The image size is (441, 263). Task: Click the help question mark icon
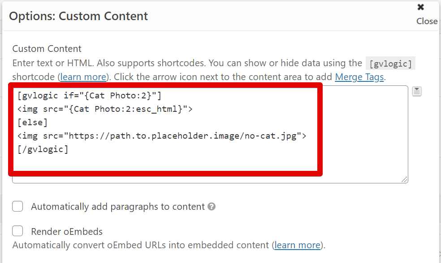point(212,207)
